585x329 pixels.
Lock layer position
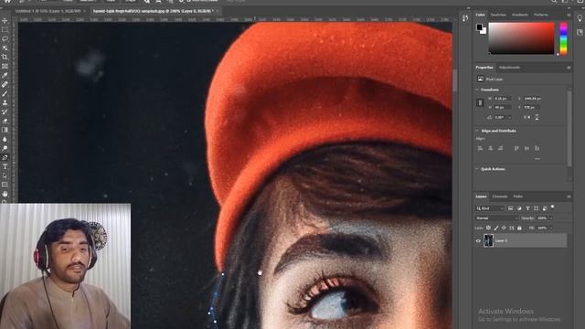point(504,228)
